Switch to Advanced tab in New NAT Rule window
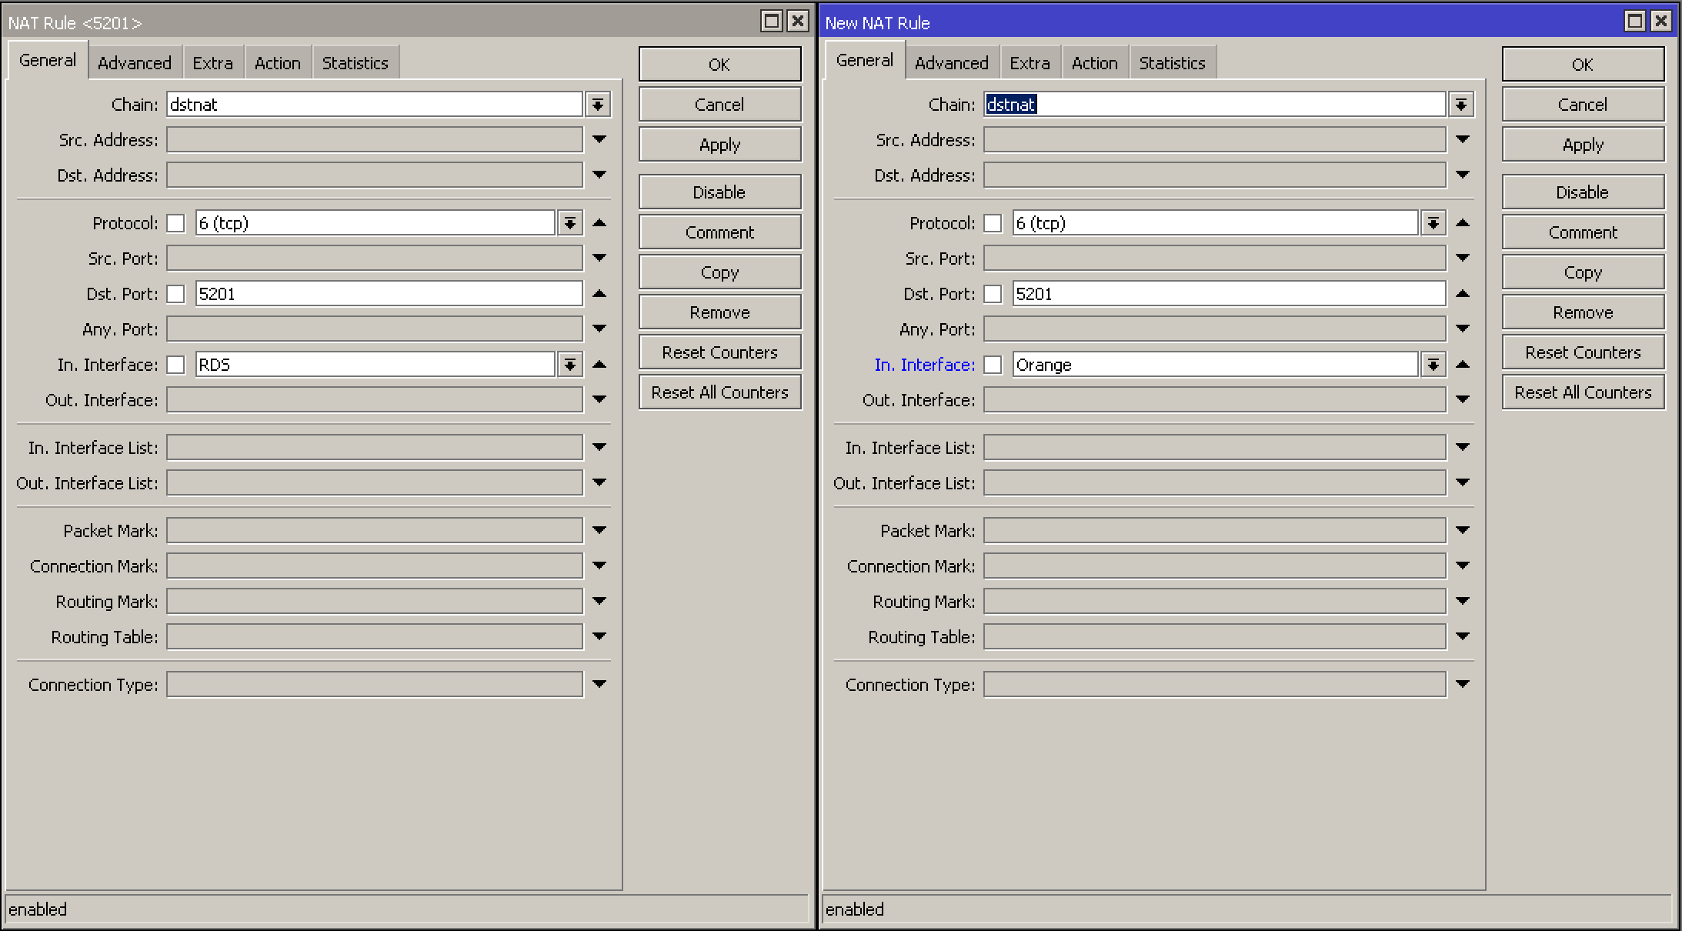This screenshot has width=1682, height=931. [x=952, y=63]
